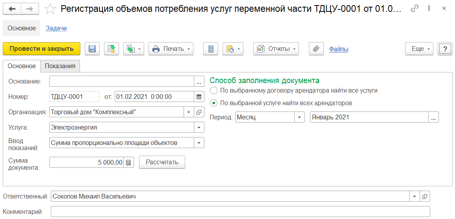Select find all services by contract
Image resolution: width=455 pixels, height=219 pixels.
pyautogui.click(x=214, y=91)
